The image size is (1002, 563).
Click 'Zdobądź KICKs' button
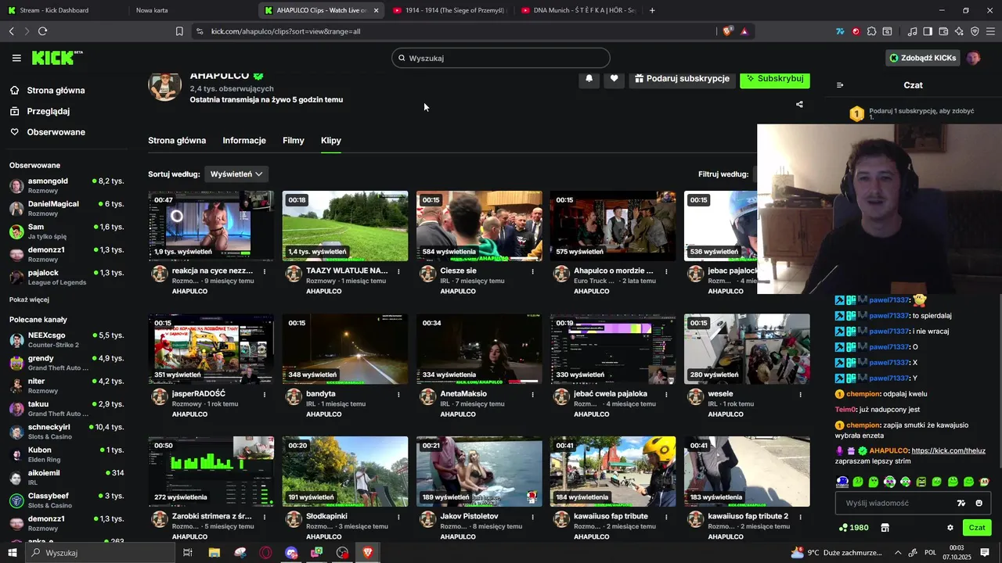tap(922, 58)
